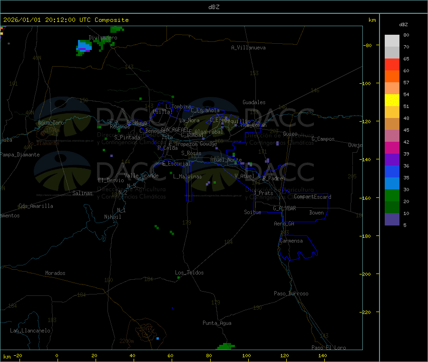This screenshot has width=428, height=362.
Task: Click the blue radar echo near Divisadero
Action: tap(85, 46)
